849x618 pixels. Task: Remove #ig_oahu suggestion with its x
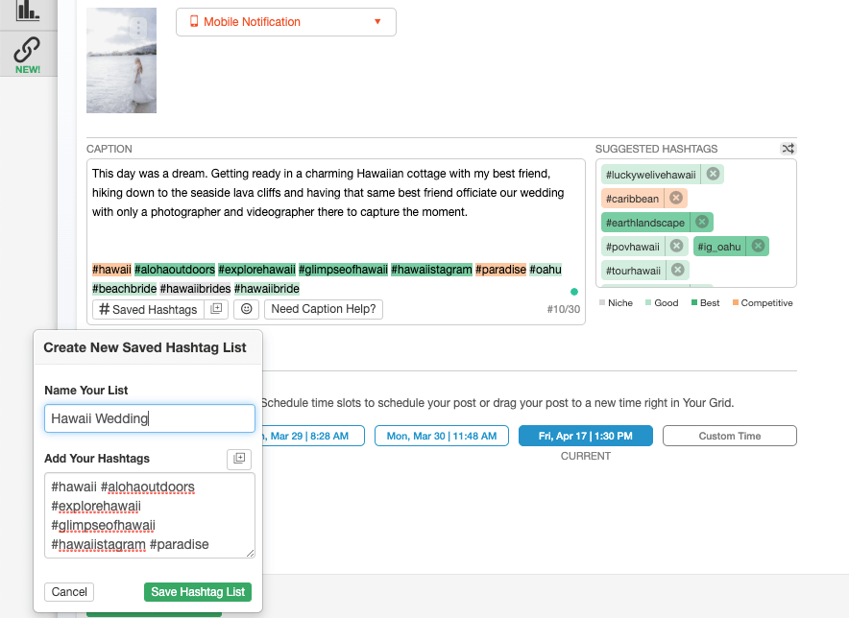pyautogui.click(x=758, y=246)
